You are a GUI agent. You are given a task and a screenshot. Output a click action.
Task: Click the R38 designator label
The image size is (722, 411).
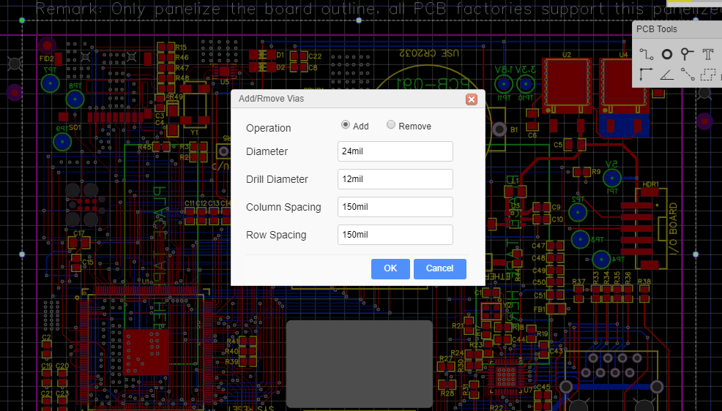pos(644,282)
